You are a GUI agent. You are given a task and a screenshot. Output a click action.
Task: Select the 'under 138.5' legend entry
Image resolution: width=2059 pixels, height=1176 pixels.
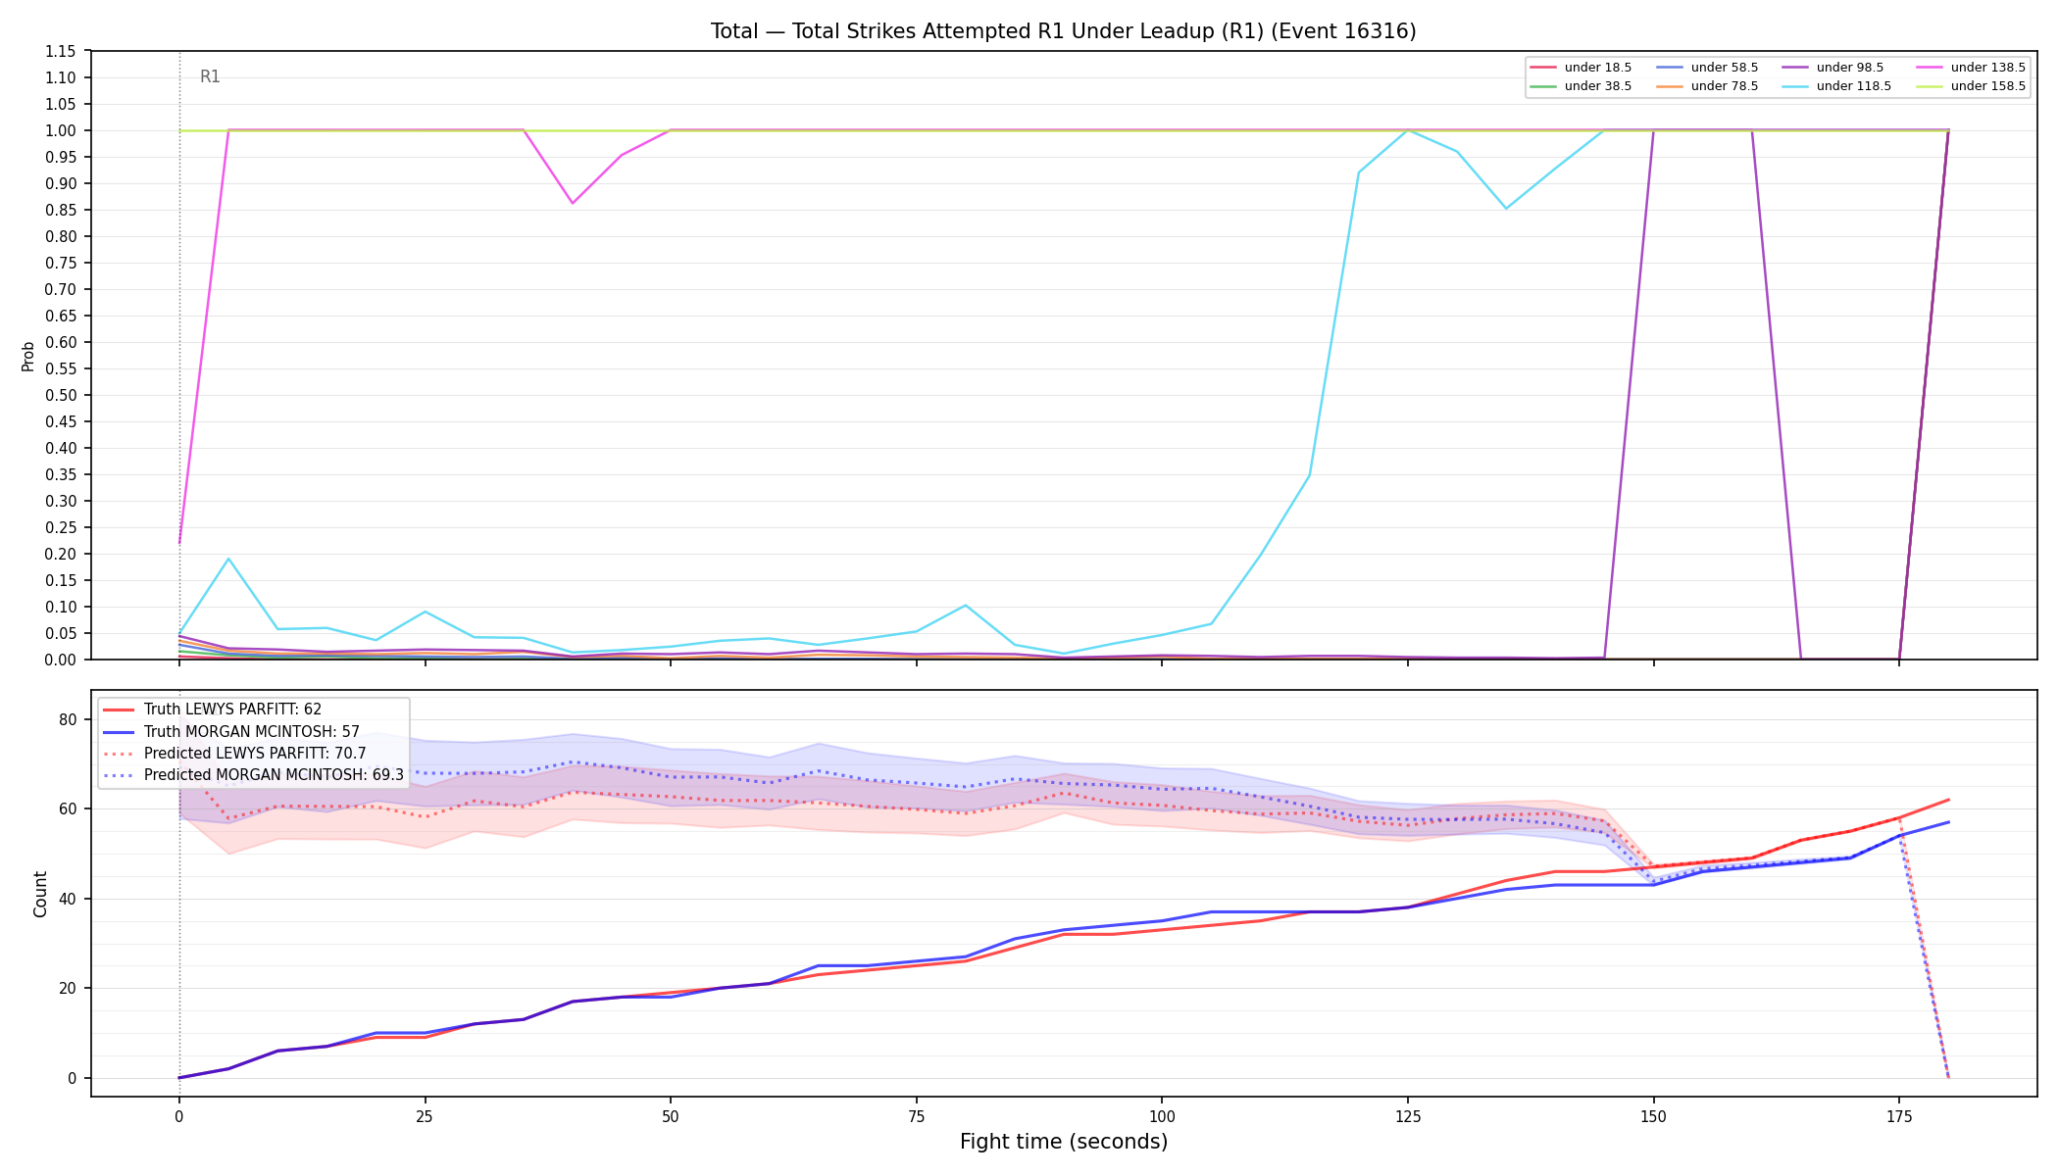[x=1971, y=68]
